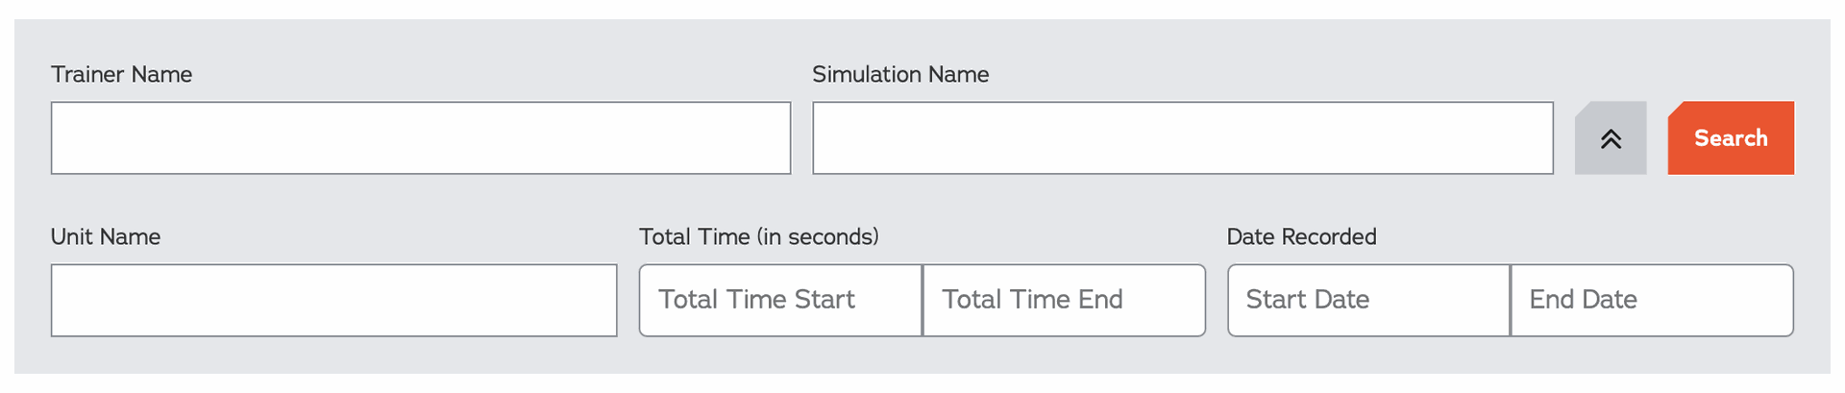
Task: Click the double chevron up icon
Action: pyautogui.click(x=1611, y=139)
